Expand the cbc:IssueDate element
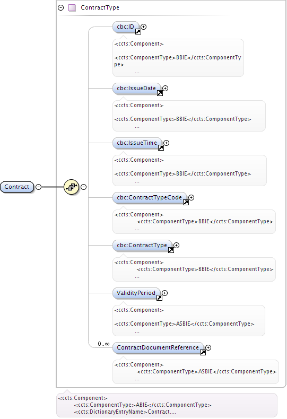This screenshot has height=419, width=287. point(166,88)
